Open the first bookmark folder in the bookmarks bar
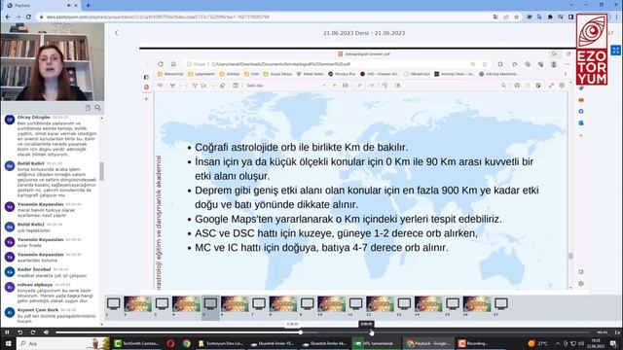This screenshot has width=623, height=350. [x=170, y=74]
